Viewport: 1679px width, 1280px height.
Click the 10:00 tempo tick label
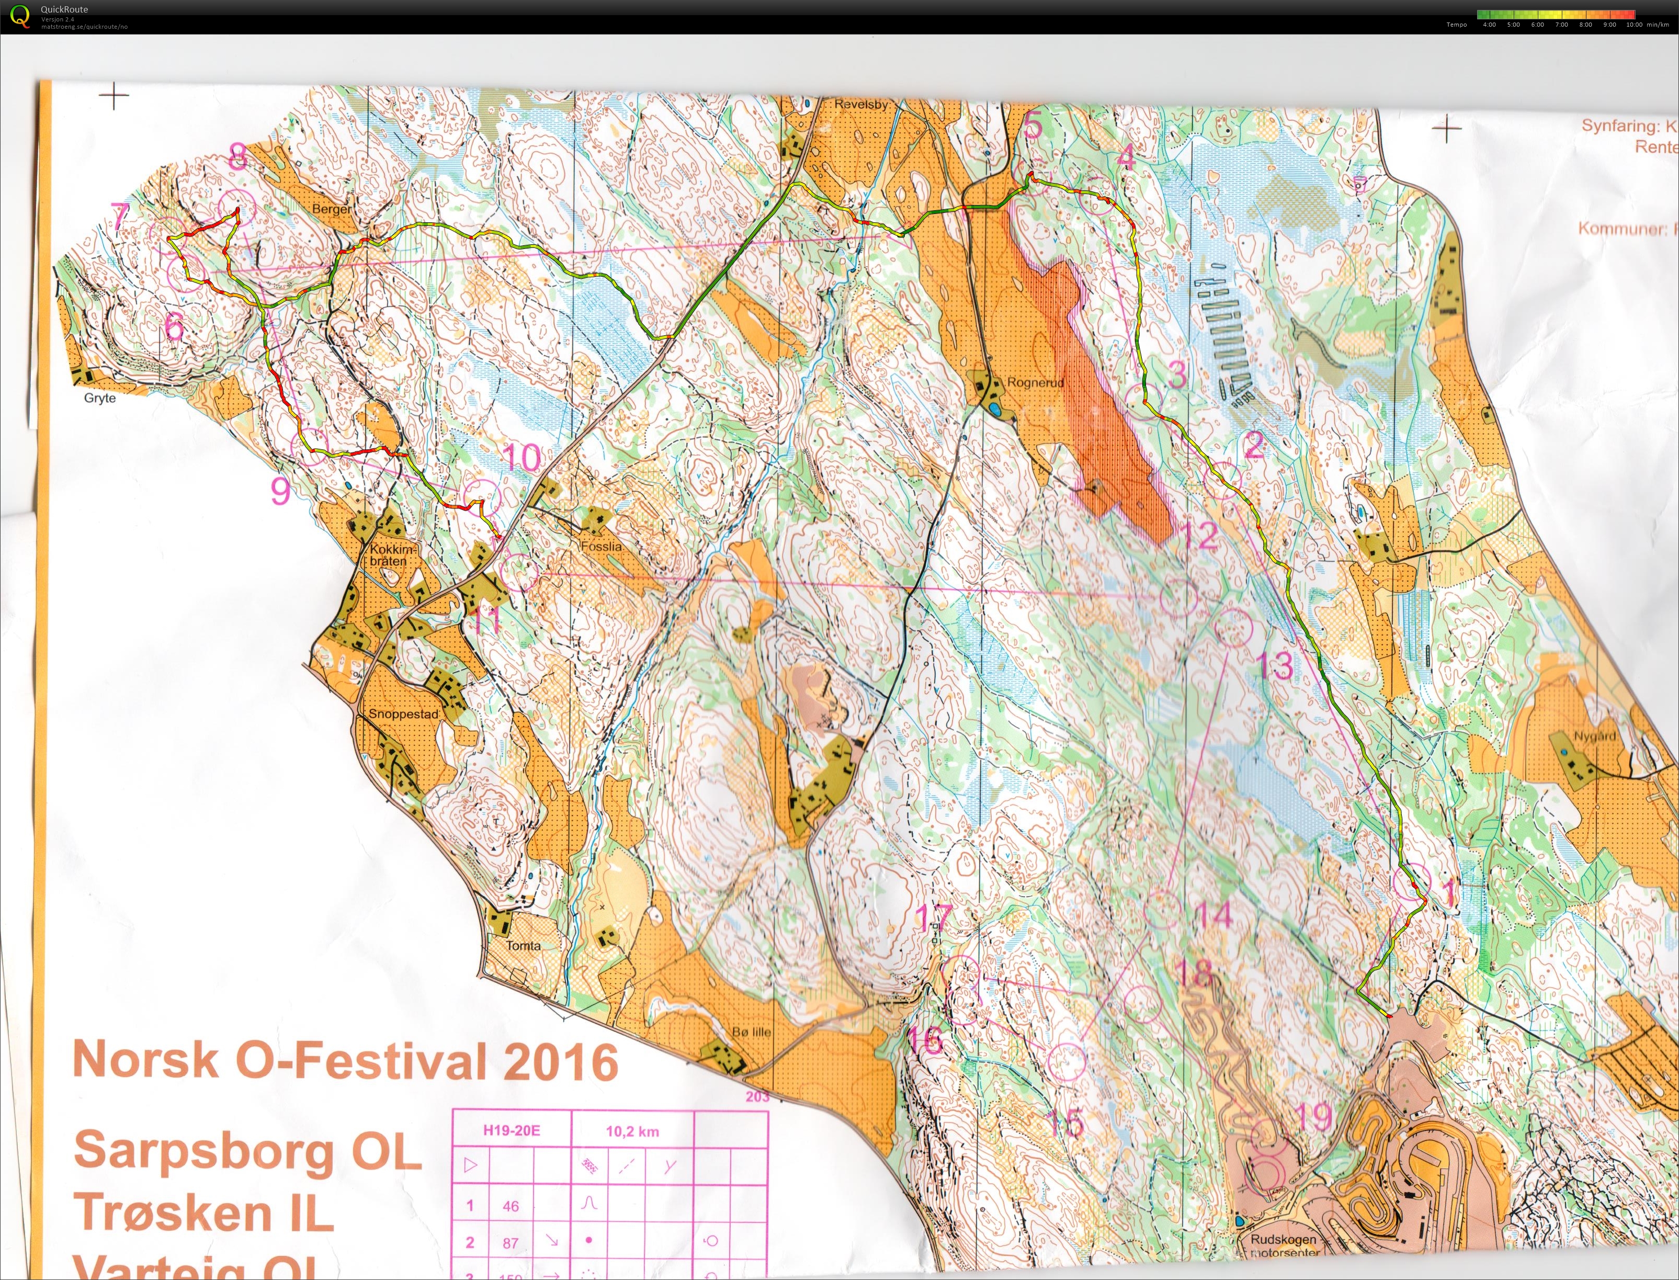(1634, 25)
